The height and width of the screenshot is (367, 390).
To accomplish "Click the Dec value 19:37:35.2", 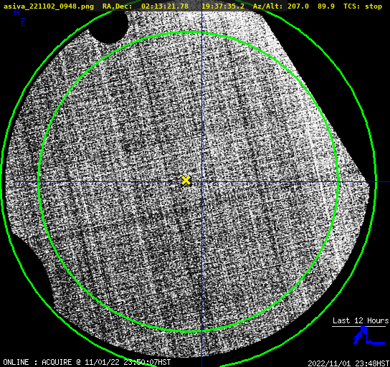I will pos(223,6).
